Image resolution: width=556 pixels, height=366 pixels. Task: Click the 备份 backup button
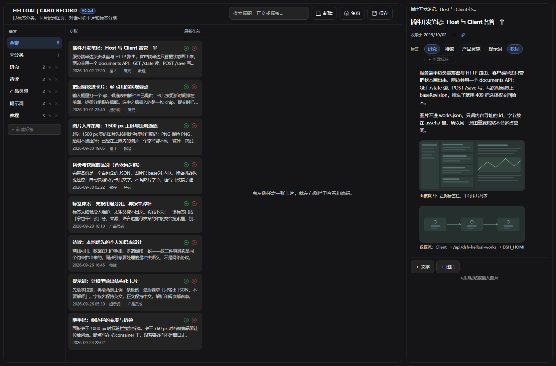[x=352, y=13]
